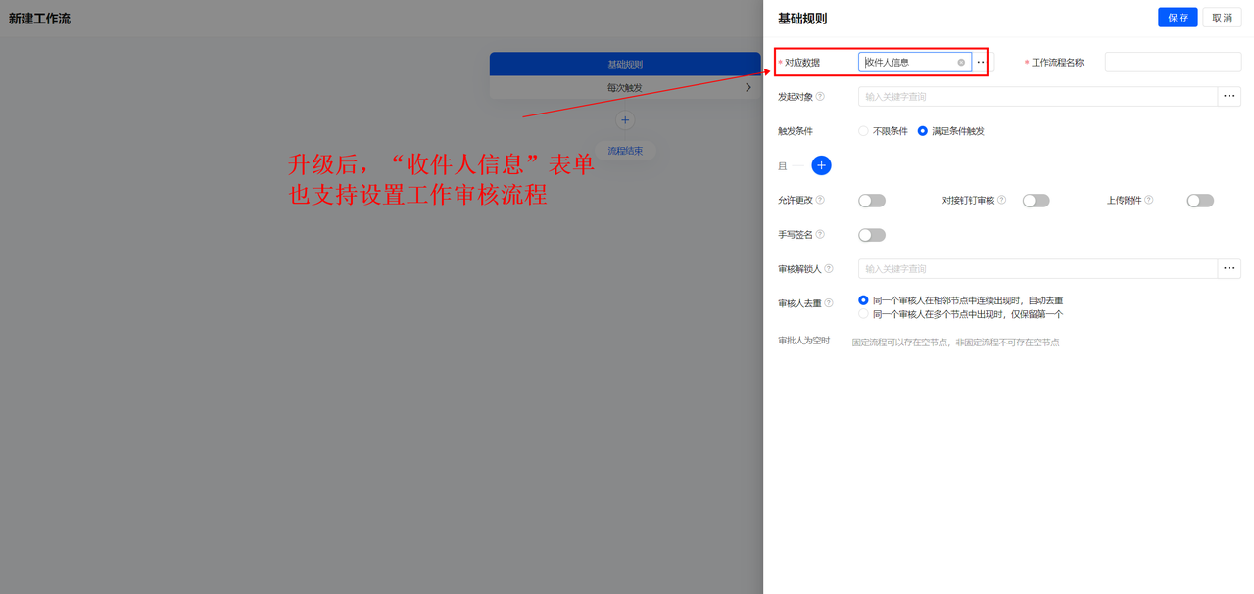
Task: Click the 新建工作流 page title
Action: (x=39, y=19)
